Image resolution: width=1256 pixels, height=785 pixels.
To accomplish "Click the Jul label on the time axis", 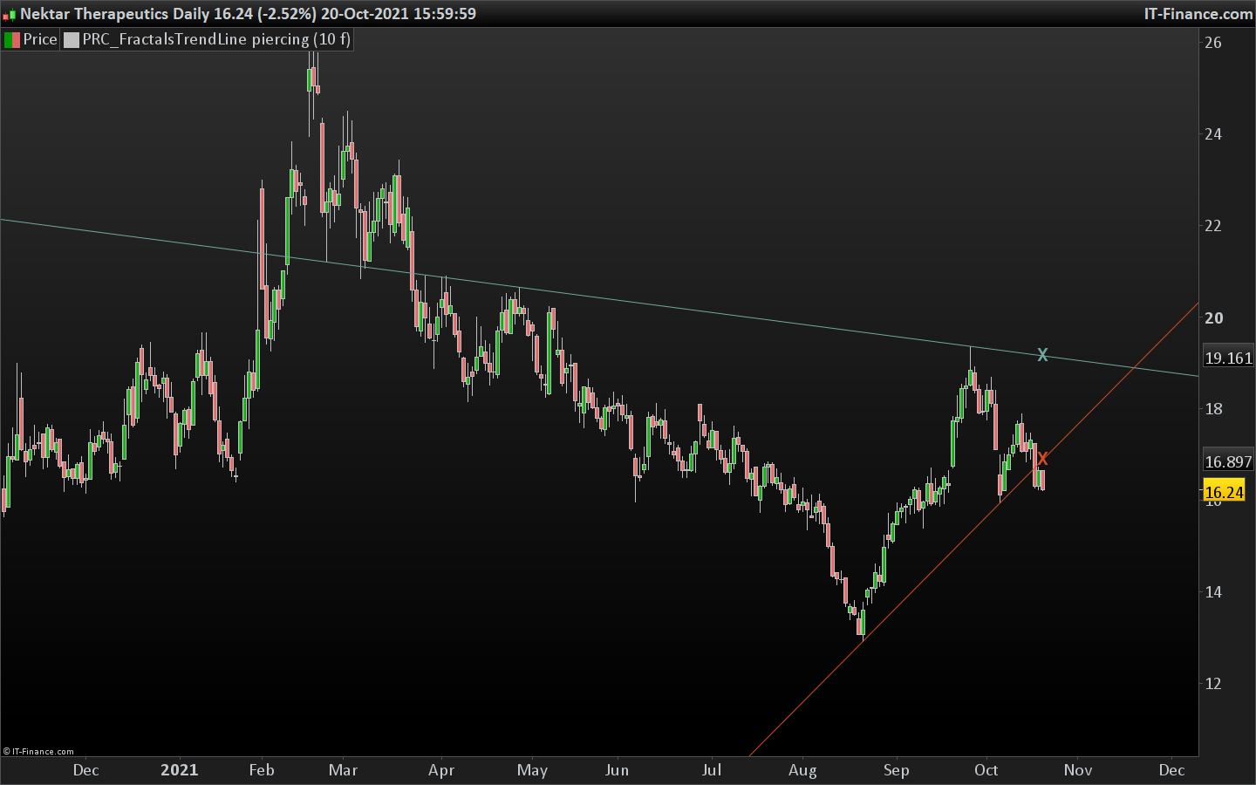I will pyautogui.click(x=712, y=770).
